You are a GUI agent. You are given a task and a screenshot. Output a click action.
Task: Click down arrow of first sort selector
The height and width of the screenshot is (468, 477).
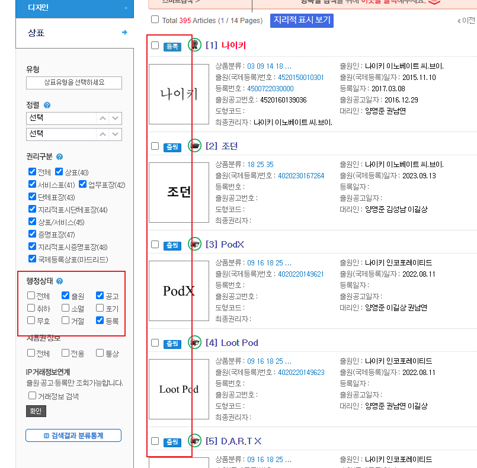(x=115, y=118)
